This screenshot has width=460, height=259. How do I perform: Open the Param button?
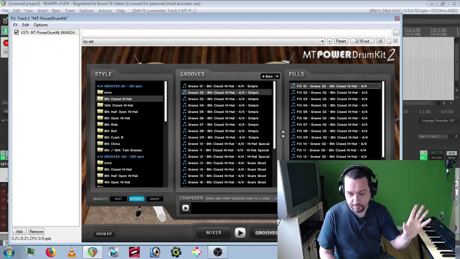pos(341,41)
